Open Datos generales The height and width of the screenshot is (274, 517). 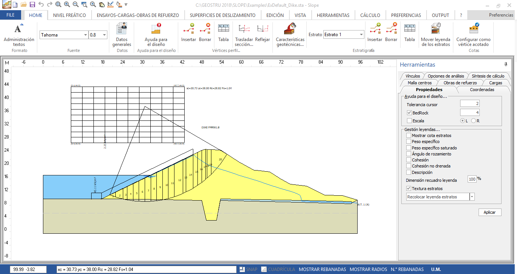point(122,35)
